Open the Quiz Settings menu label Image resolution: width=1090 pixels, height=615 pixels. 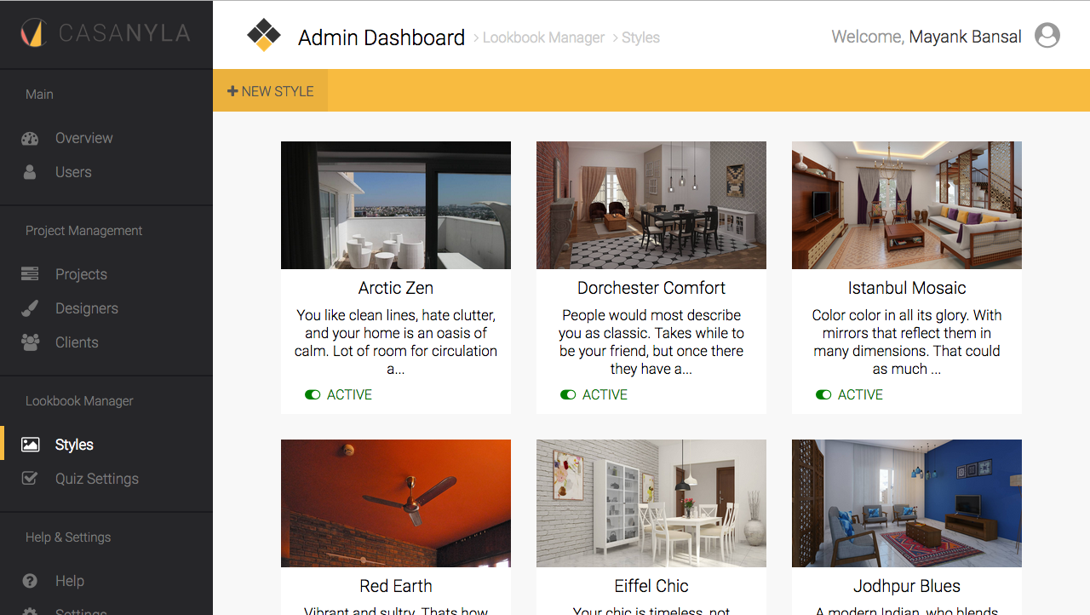pos(97,479)
